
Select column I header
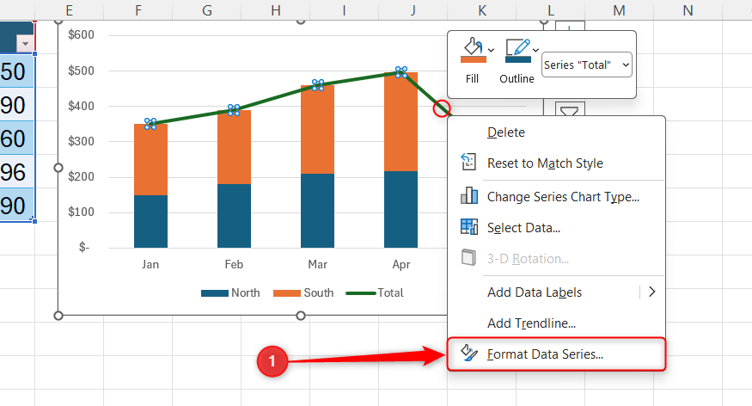pyautogui.click(x=345, y=10)
